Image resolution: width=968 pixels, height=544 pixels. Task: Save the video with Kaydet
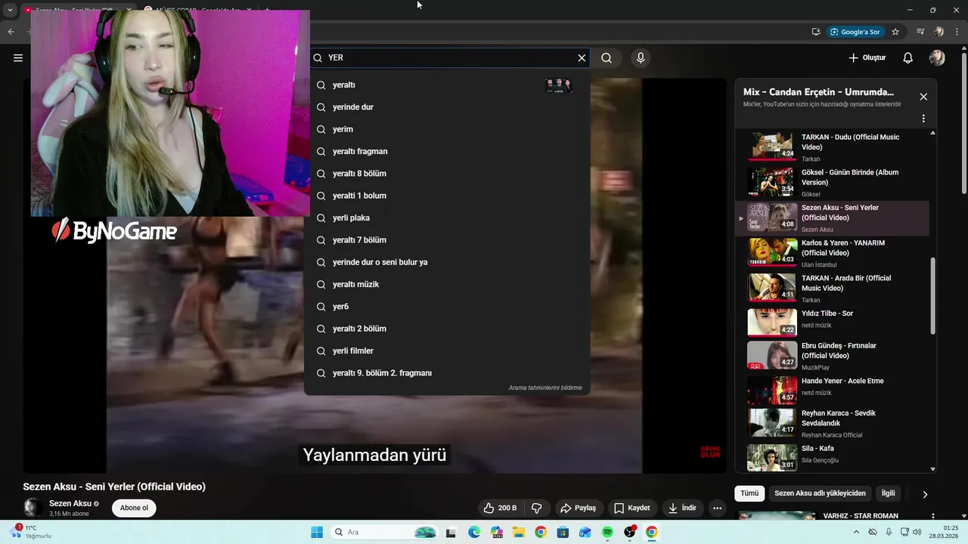point(631,508)
